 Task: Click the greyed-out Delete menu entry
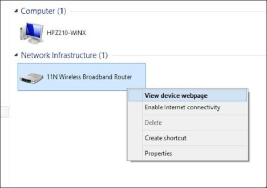pyautogui.click(x=153, y=123)
